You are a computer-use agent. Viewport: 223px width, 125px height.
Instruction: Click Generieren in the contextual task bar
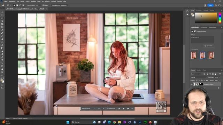tap(111, 109)
